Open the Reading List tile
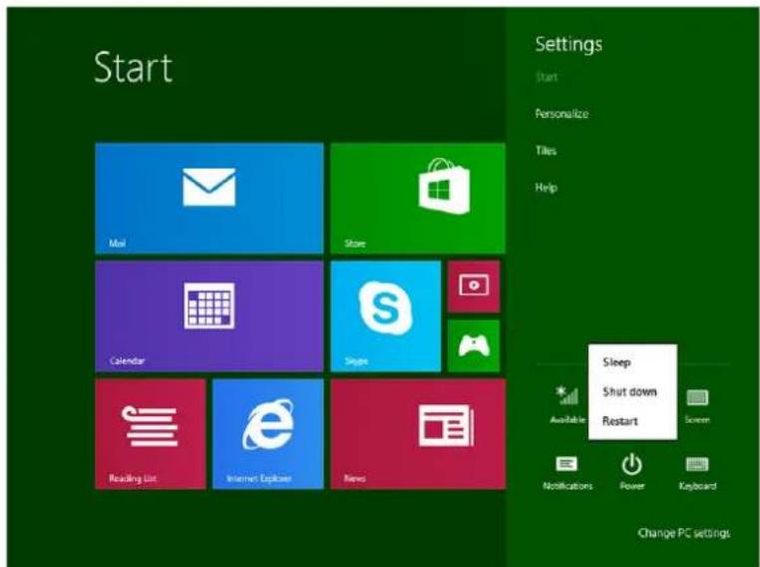 (x=151, y=434)
